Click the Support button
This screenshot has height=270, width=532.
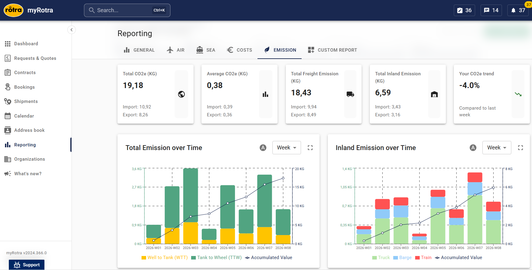pyautogui.click(x=27, y=265)
